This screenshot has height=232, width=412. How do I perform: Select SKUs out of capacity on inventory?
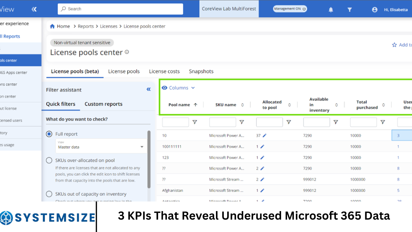point(49,194)
